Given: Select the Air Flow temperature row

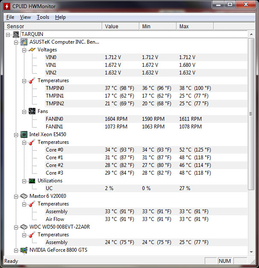Looking at the screenshot, I should 146,219.
